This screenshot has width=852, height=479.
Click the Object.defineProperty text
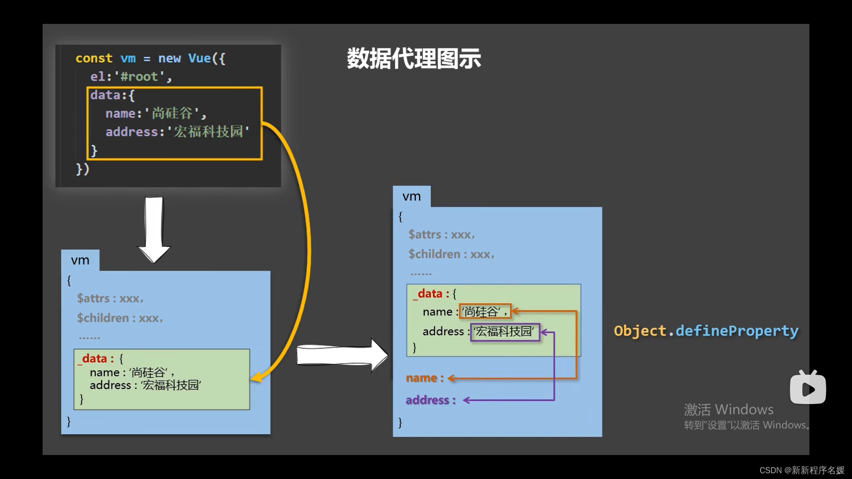[706, 331]
